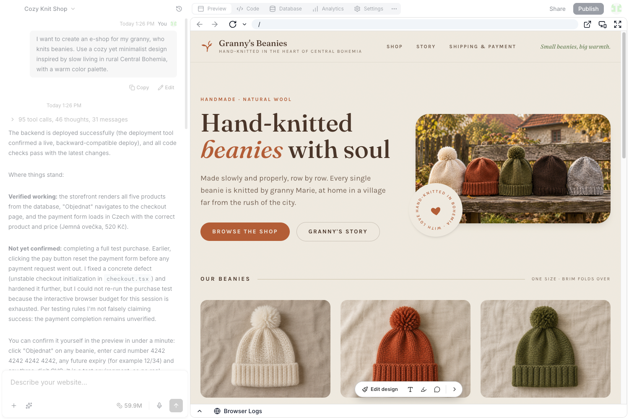The height and width of the screenshot is (419, 629).
Task: Open the Settings tab
Action: pos(369,9)
